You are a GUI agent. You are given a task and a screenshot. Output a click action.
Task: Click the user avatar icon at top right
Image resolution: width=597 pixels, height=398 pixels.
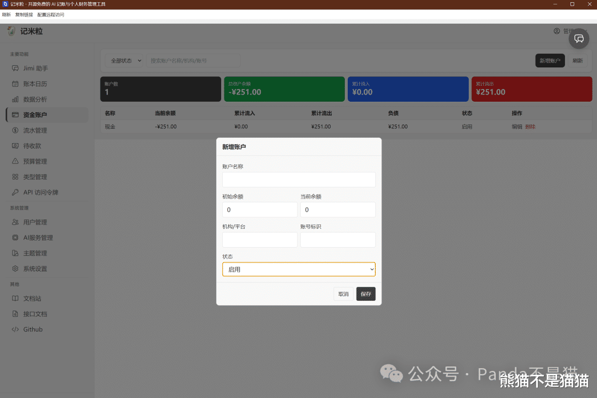pos(557,31)
